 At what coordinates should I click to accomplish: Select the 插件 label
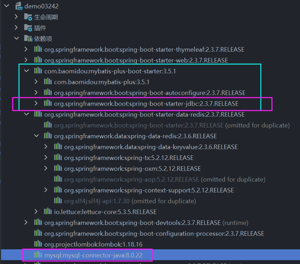tap(40, 28)
